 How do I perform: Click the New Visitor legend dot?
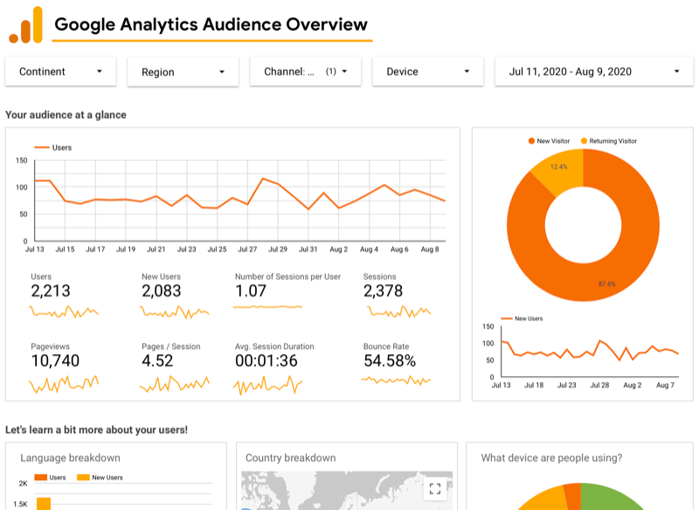(531, 141)
